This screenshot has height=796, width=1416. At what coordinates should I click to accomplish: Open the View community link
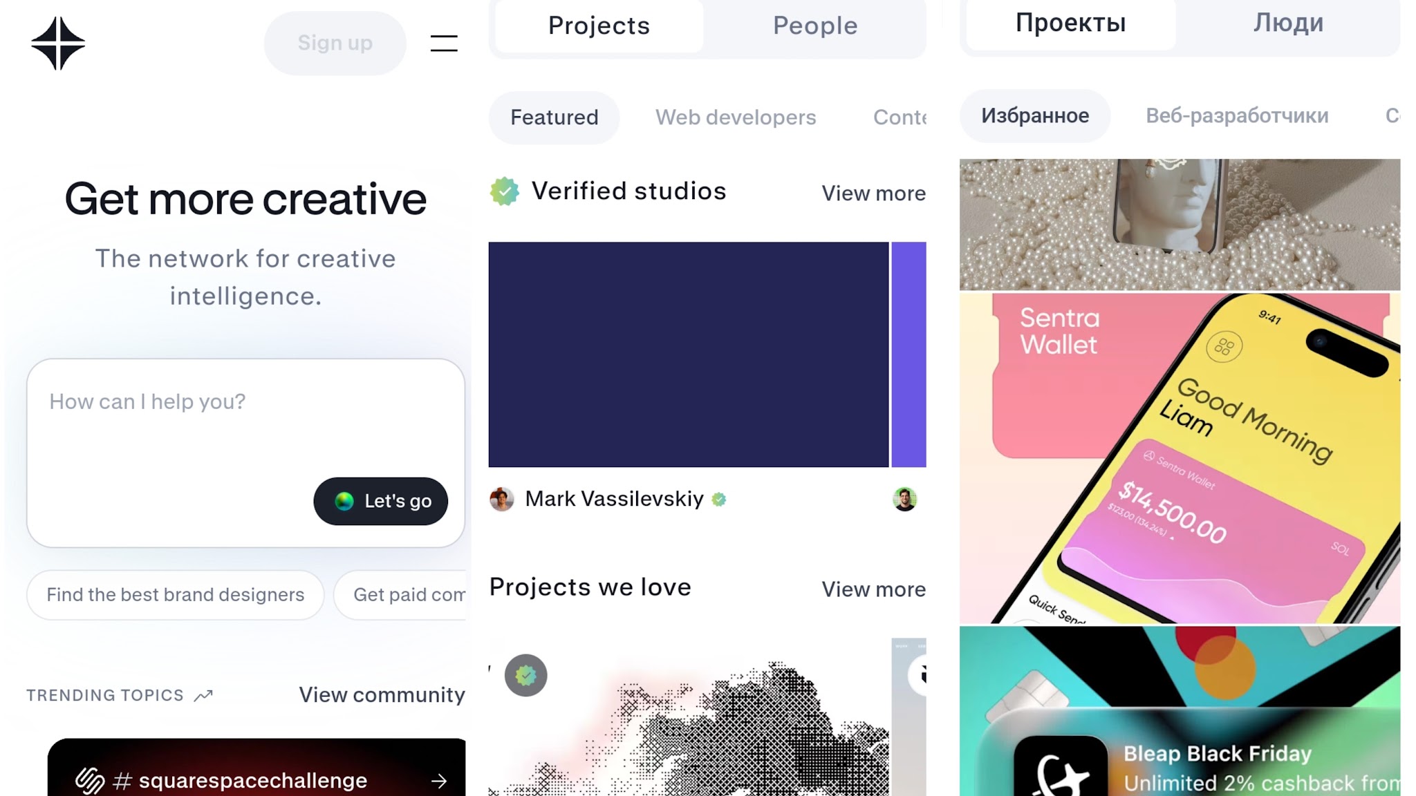[x=382, y=695]
